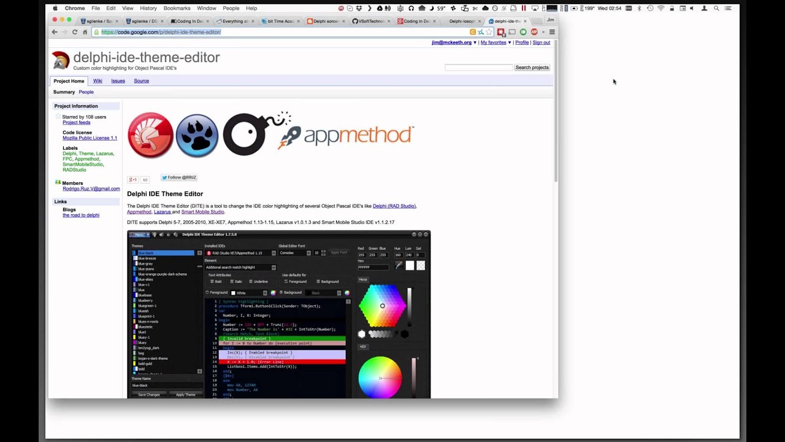785x442 pixels.
Task: Open the Element dropdown in DITE screenshot
Action: 241,267
